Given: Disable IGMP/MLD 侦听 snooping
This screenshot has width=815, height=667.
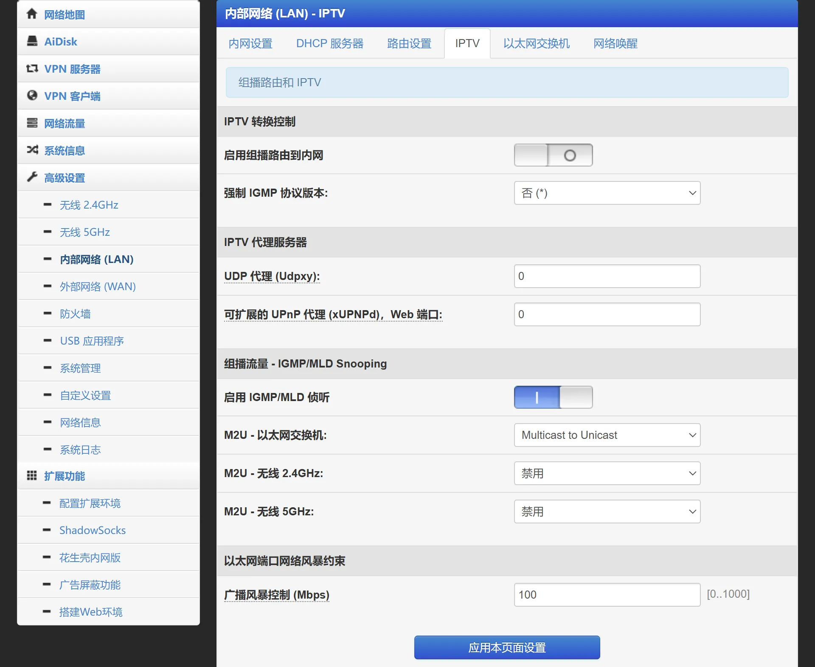Looking at the screenshot, I should [553, 397].
